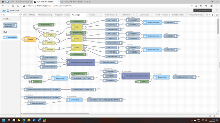
Task: Click the browser address bar URL
Action: click(x=54, y=6)
